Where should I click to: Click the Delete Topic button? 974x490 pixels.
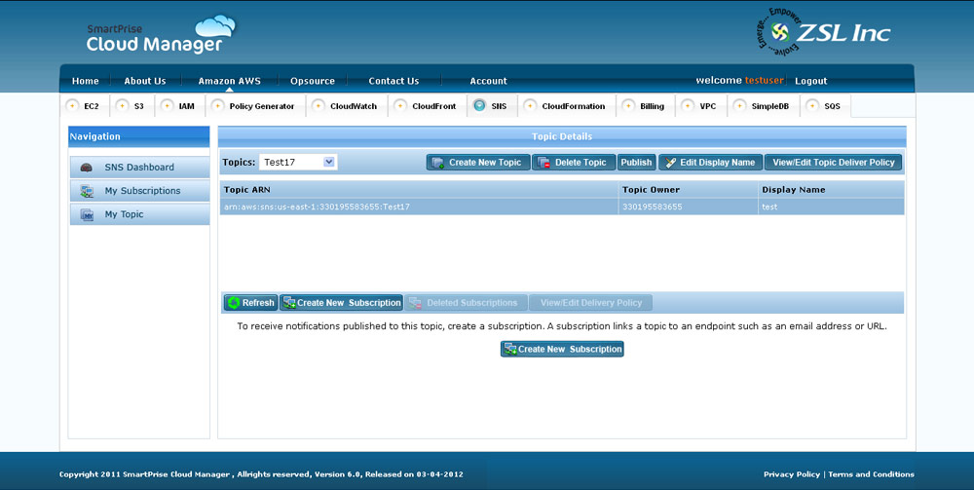point(574,162)
